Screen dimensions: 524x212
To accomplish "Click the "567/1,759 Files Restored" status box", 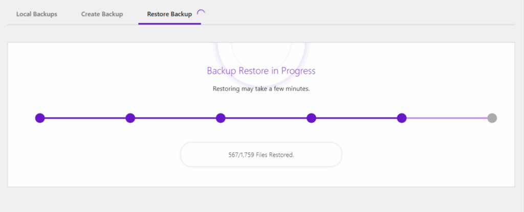I will click(261, 155).
